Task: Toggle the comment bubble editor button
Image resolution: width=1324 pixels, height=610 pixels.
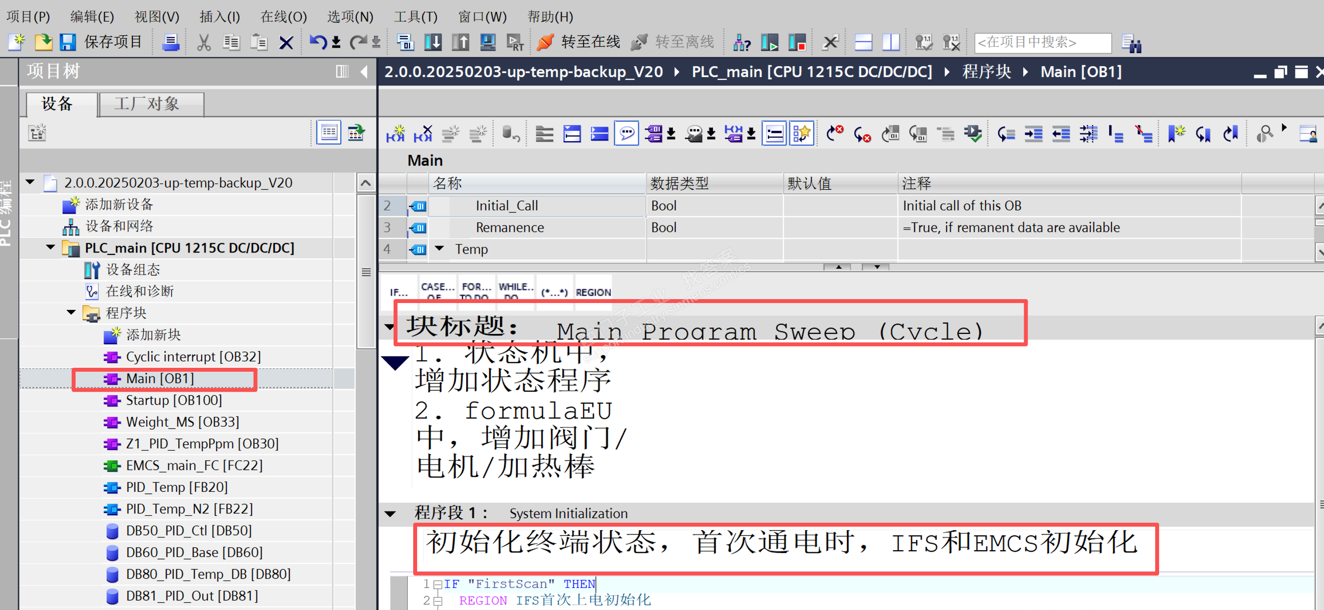Action: click(x=626, y=134)
